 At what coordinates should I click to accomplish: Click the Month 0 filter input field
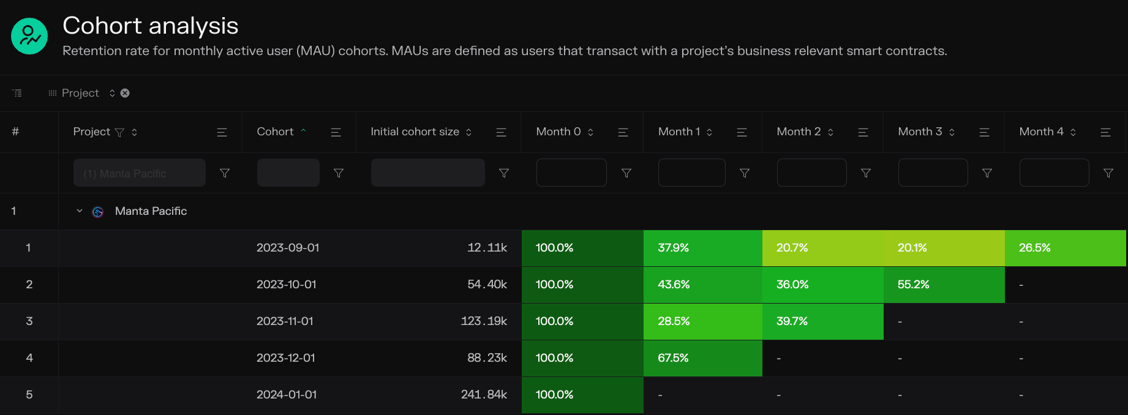571,173
